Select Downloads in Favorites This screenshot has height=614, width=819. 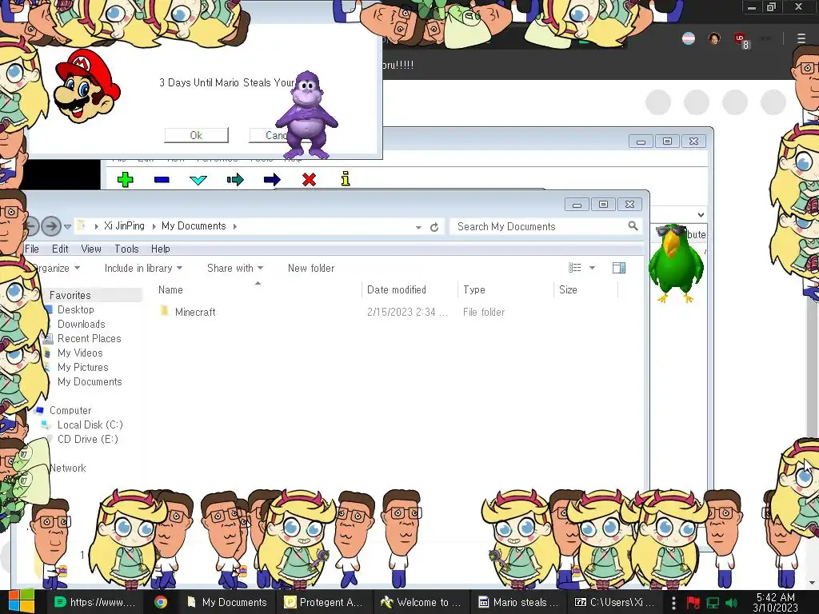click(x=81, y=325)
